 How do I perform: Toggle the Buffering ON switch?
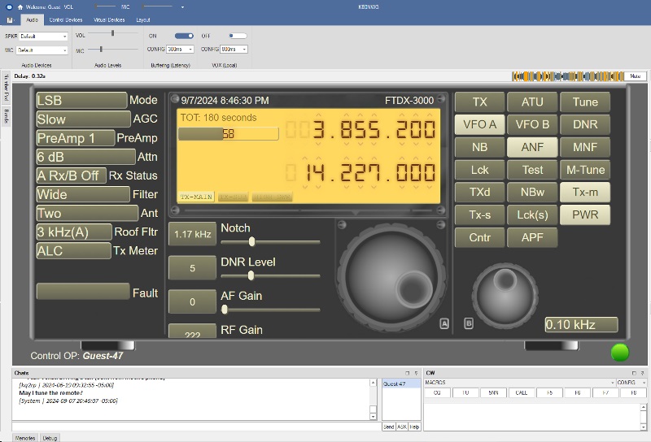[x=184, y=36]
